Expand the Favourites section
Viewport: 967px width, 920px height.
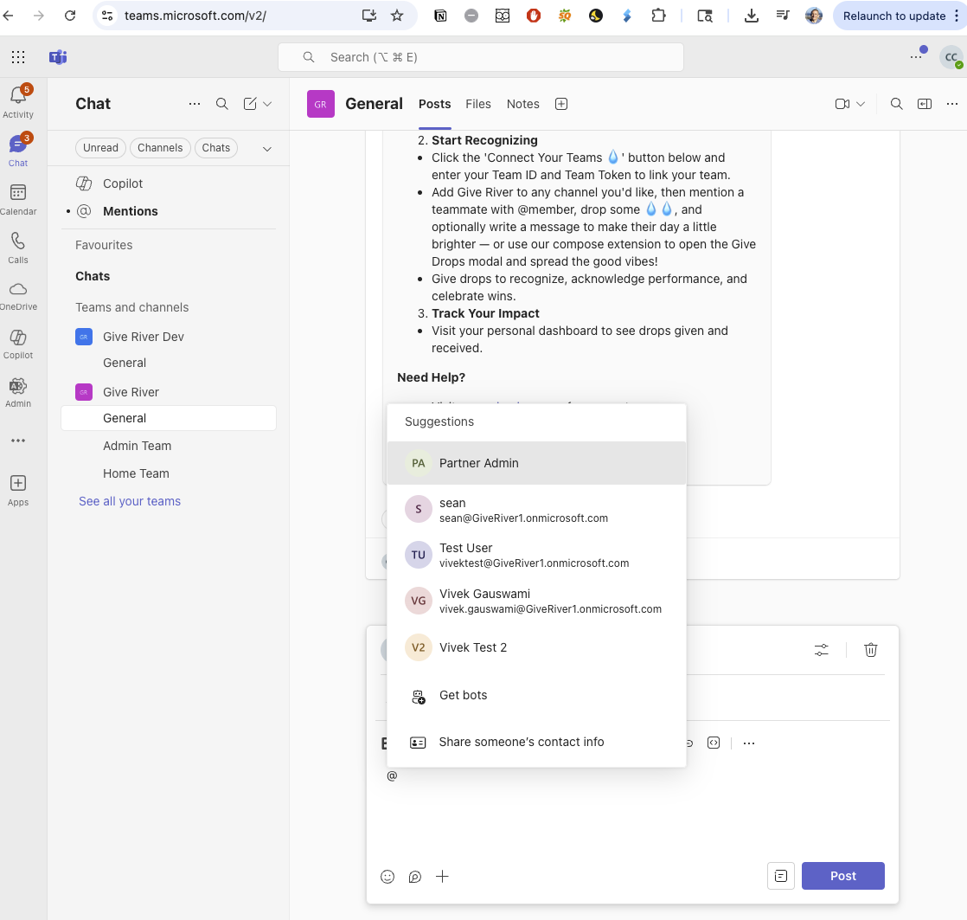tap(104, 245)
